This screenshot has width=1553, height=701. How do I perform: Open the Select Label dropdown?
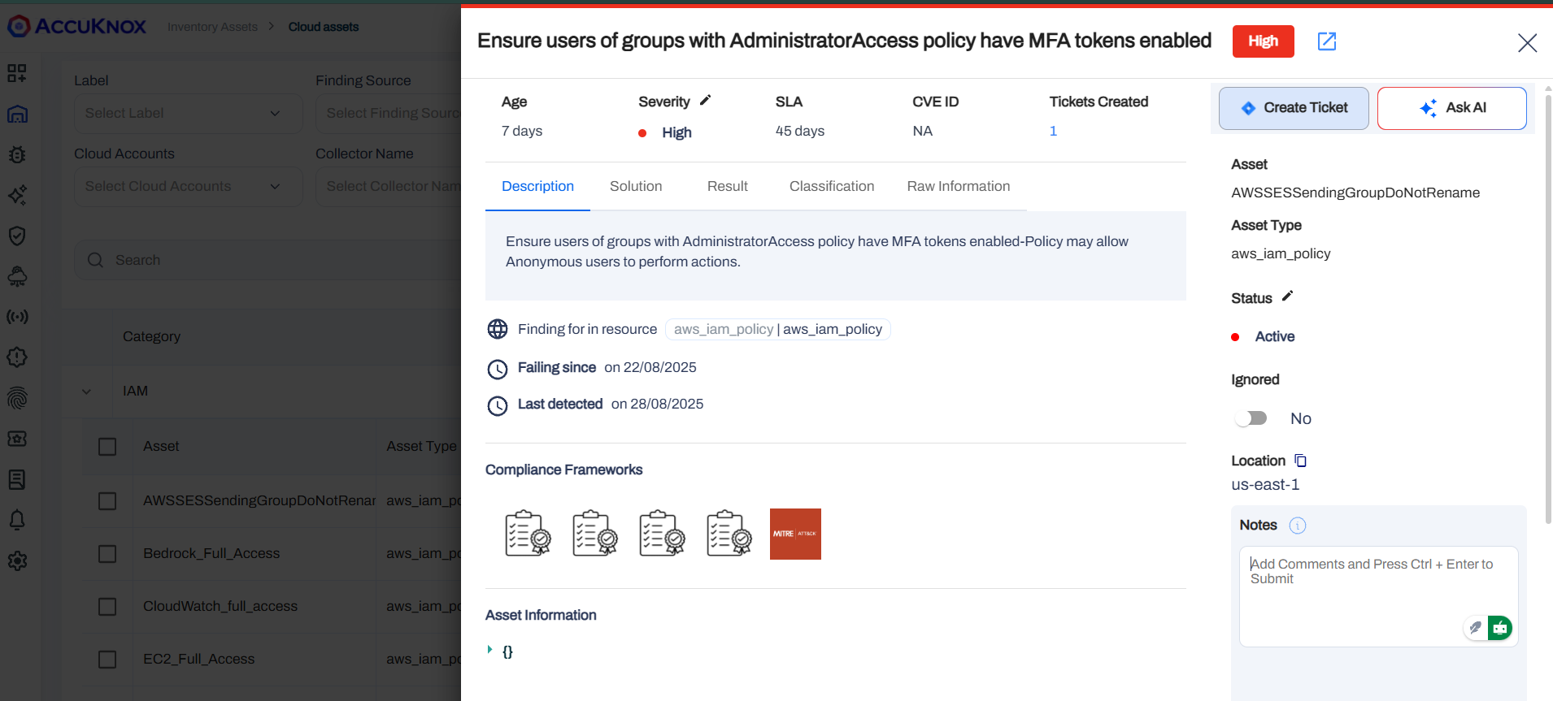[187, 114]
